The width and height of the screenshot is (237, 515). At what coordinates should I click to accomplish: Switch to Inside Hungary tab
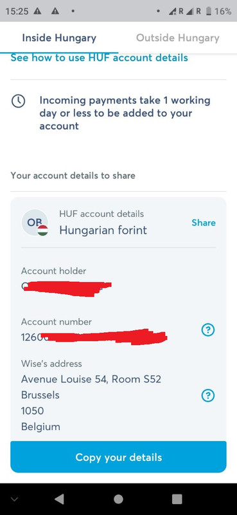pyautogui.click(x=59, y=38)
